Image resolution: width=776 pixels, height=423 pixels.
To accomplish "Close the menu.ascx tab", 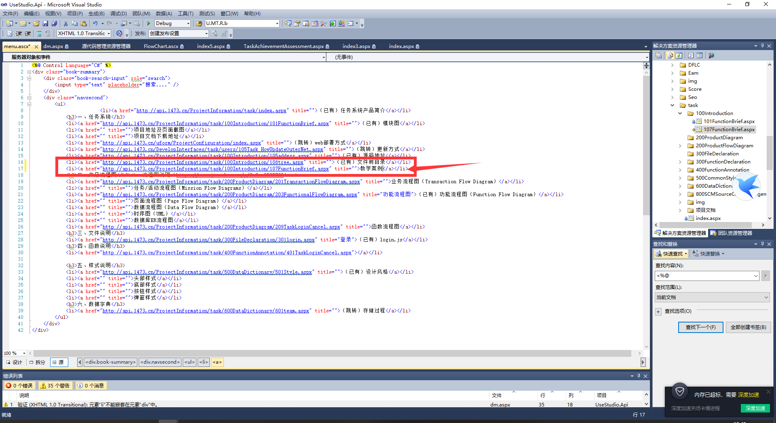I will [x=36, y=46].
